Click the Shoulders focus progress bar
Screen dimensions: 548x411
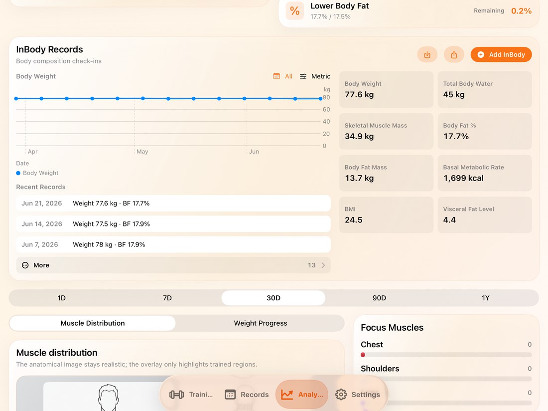pos(446,379)
